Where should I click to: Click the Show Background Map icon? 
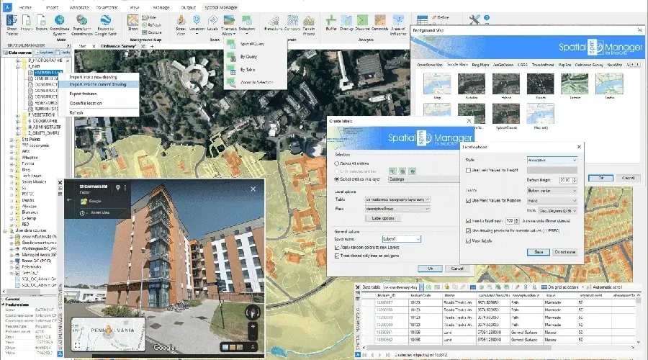133,22
